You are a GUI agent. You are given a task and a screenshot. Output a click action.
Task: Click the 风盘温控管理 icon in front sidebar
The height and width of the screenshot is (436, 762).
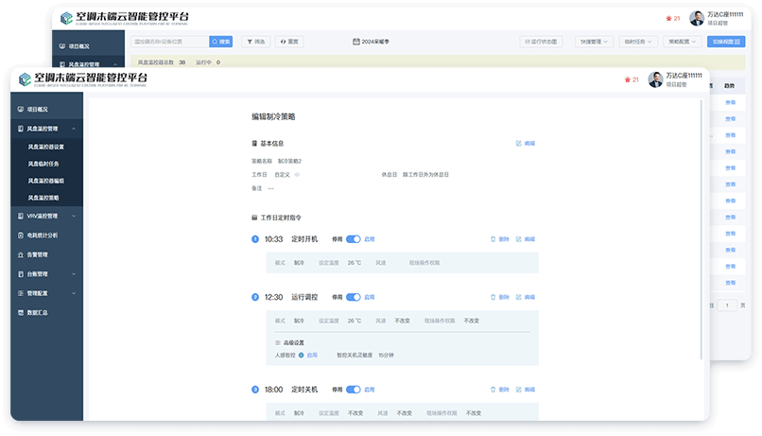click(21, 129)
